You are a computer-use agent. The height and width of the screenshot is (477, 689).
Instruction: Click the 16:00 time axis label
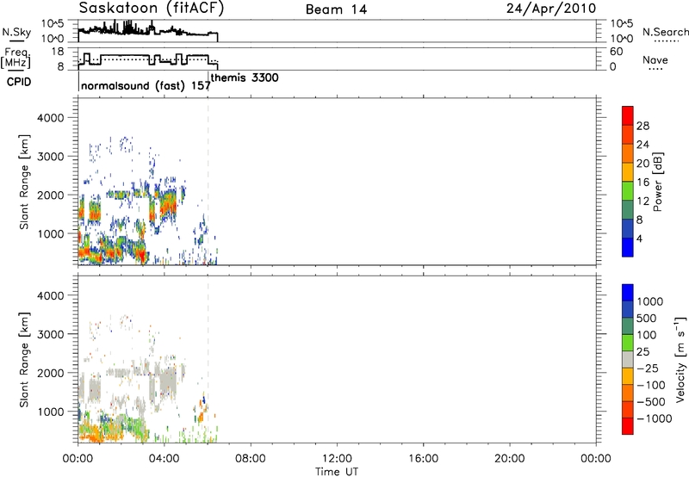[x=423, y=459]
